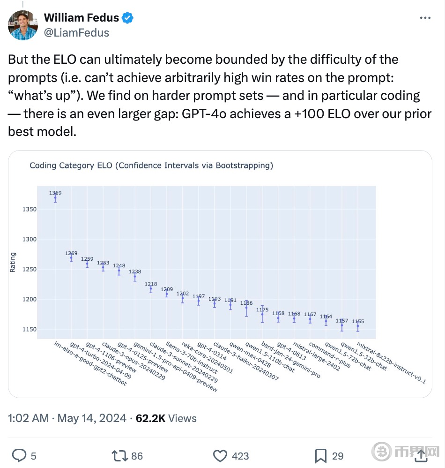Click the retweet arrows icon
The image size is (445, 468).
120,456
